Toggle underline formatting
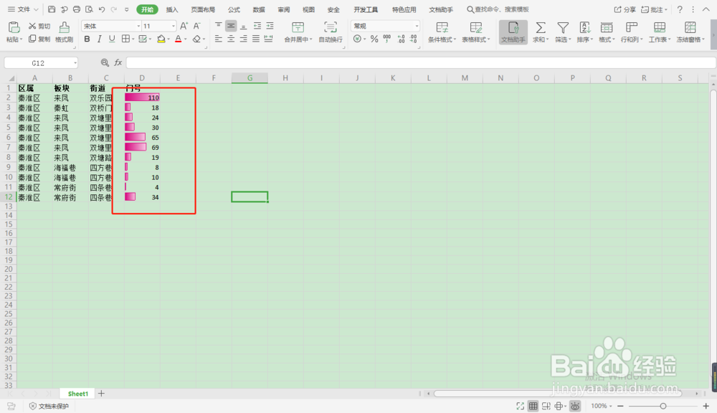 click(x=111, y=39)
